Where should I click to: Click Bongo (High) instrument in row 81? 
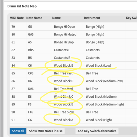(x=105, y=42)
